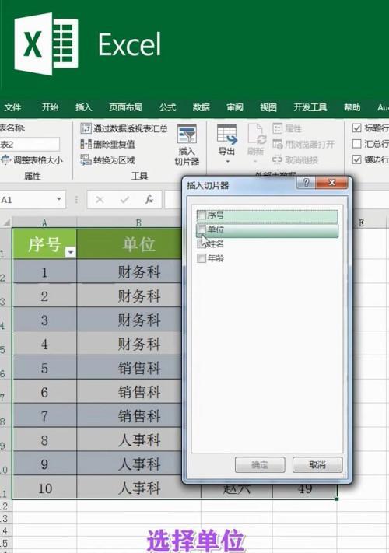
Task: Click the 人事科 cell in the row numbered 9
Action: pos(129,439)
